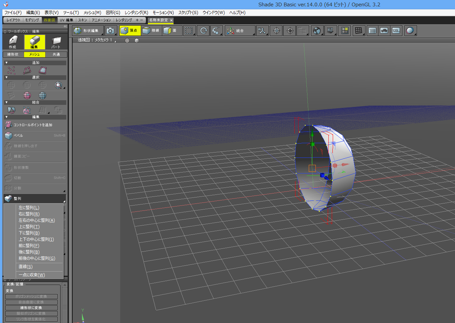Screen dimensions: 455x323
Task: Click コントロールポイントを追加 tool
Action: pos(33,125)
